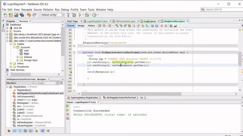
Task: Click the Stop square icon in Output panel
Action: click(x=68, y=114)
